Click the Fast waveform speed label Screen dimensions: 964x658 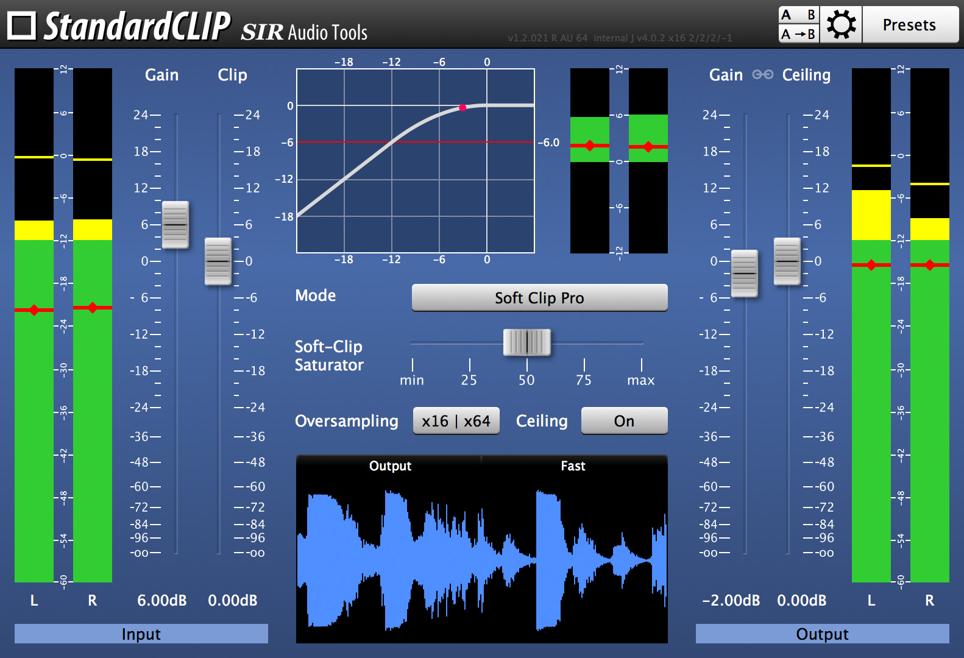(x=573, y=466)
